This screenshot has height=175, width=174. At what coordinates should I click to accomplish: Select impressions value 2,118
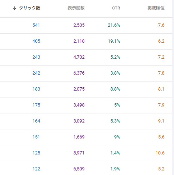(79, 41)
